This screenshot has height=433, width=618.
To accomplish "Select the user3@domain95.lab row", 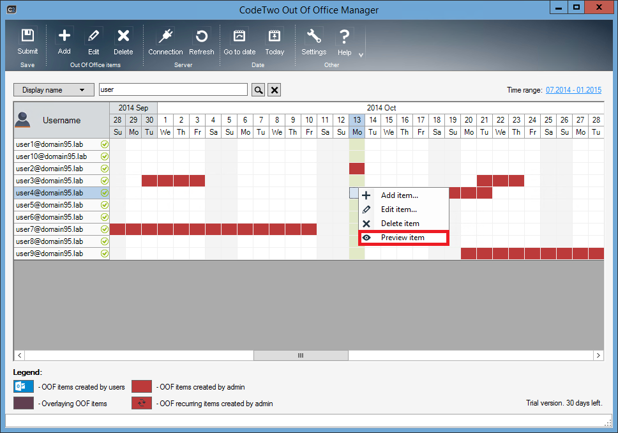I will [61, 181].
